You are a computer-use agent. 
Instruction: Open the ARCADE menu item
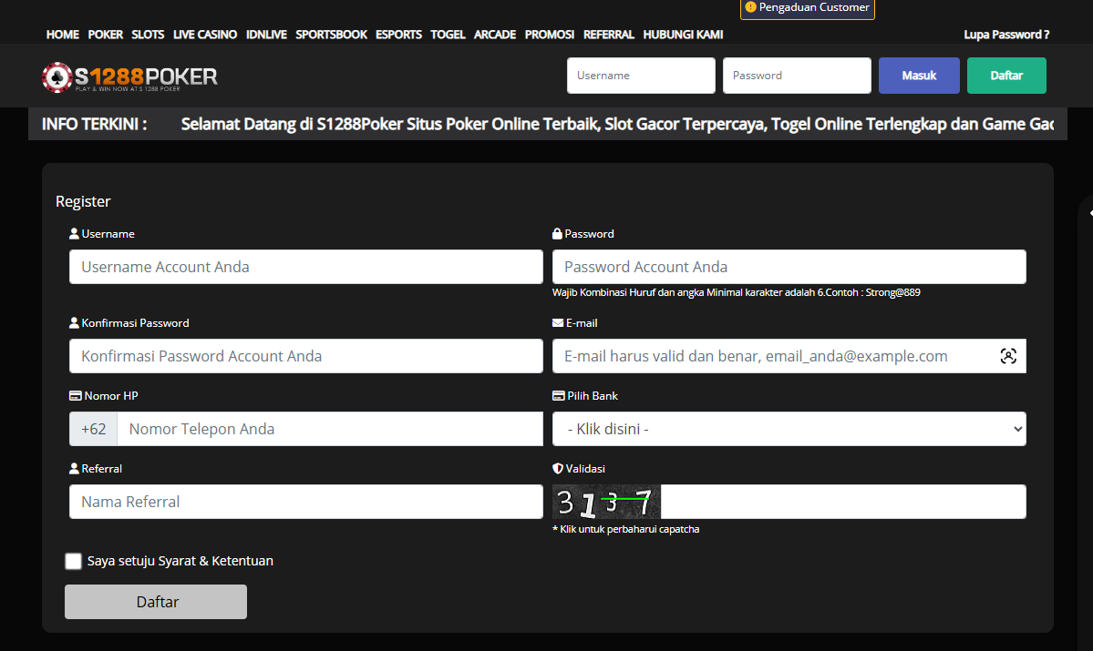tap(495, 34)
